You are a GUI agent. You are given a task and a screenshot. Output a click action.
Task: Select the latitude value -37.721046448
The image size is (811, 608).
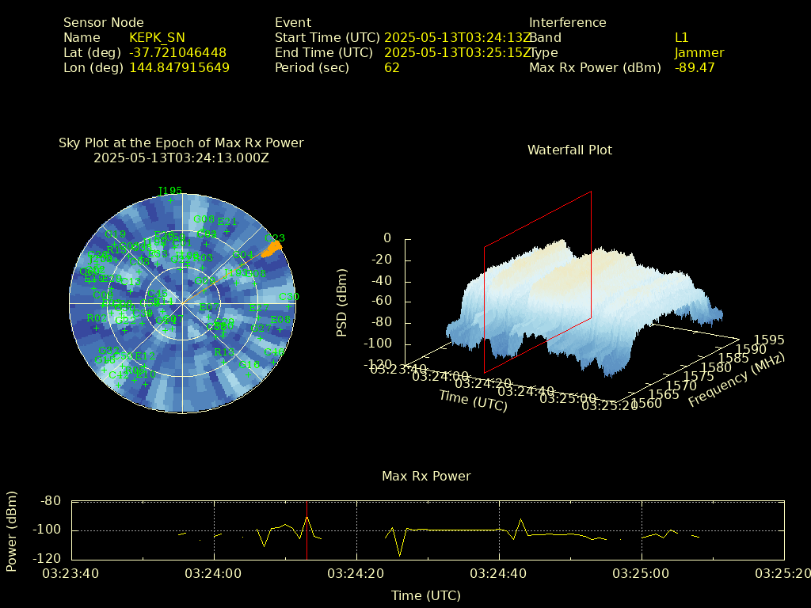(177, 52)
